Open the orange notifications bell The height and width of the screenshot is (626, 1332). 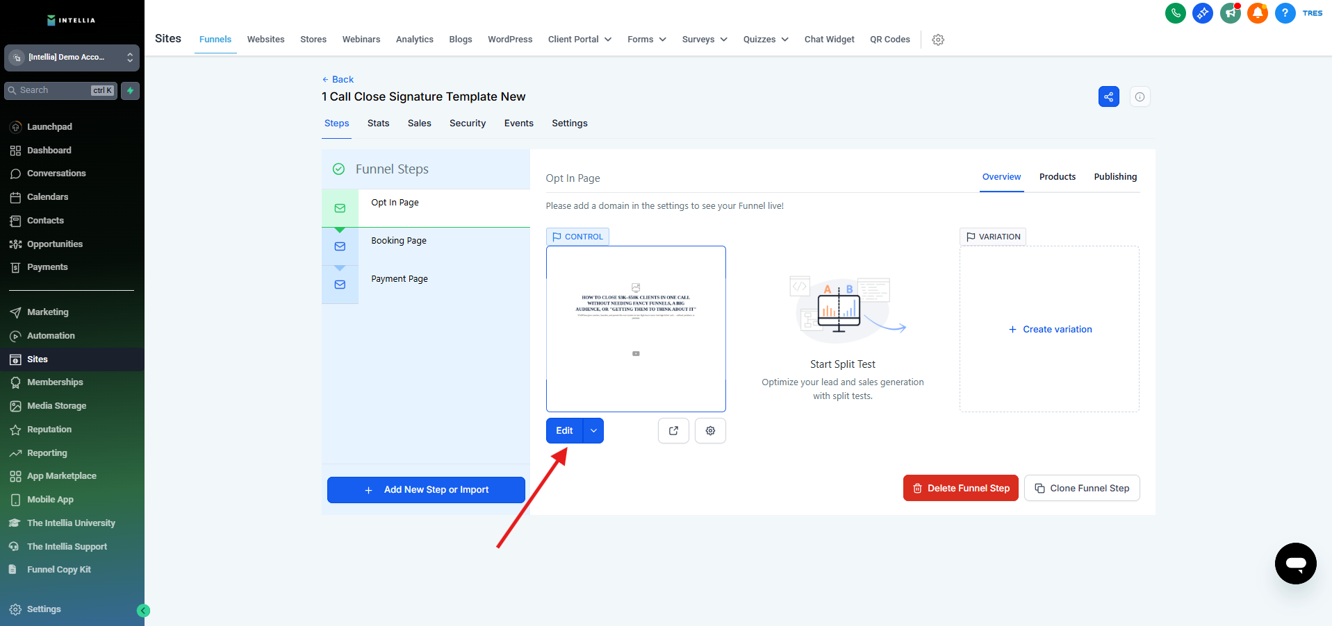1257,13
